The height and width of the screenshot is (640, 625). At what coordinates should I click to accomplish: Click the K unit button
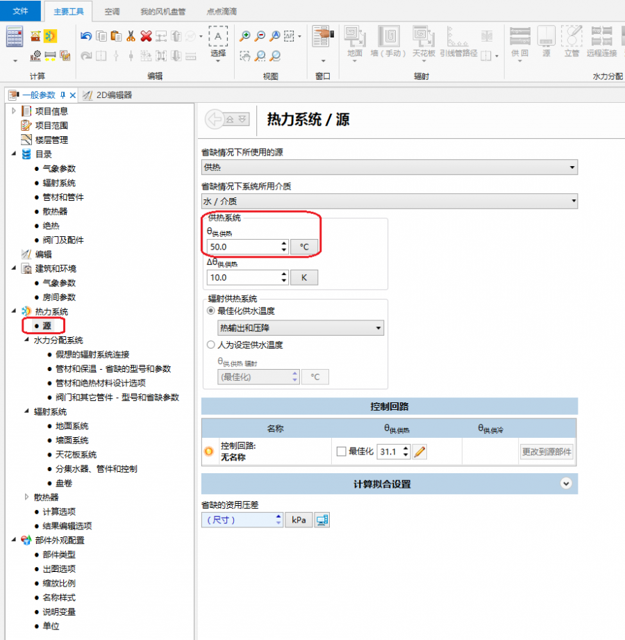coord(303,277)
